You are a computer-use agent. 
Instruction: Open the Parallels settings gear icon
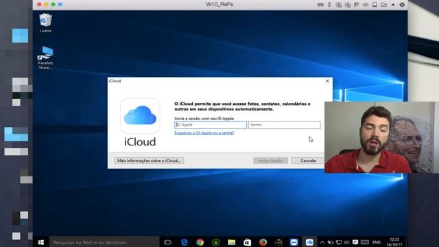[x=402, y=5]
